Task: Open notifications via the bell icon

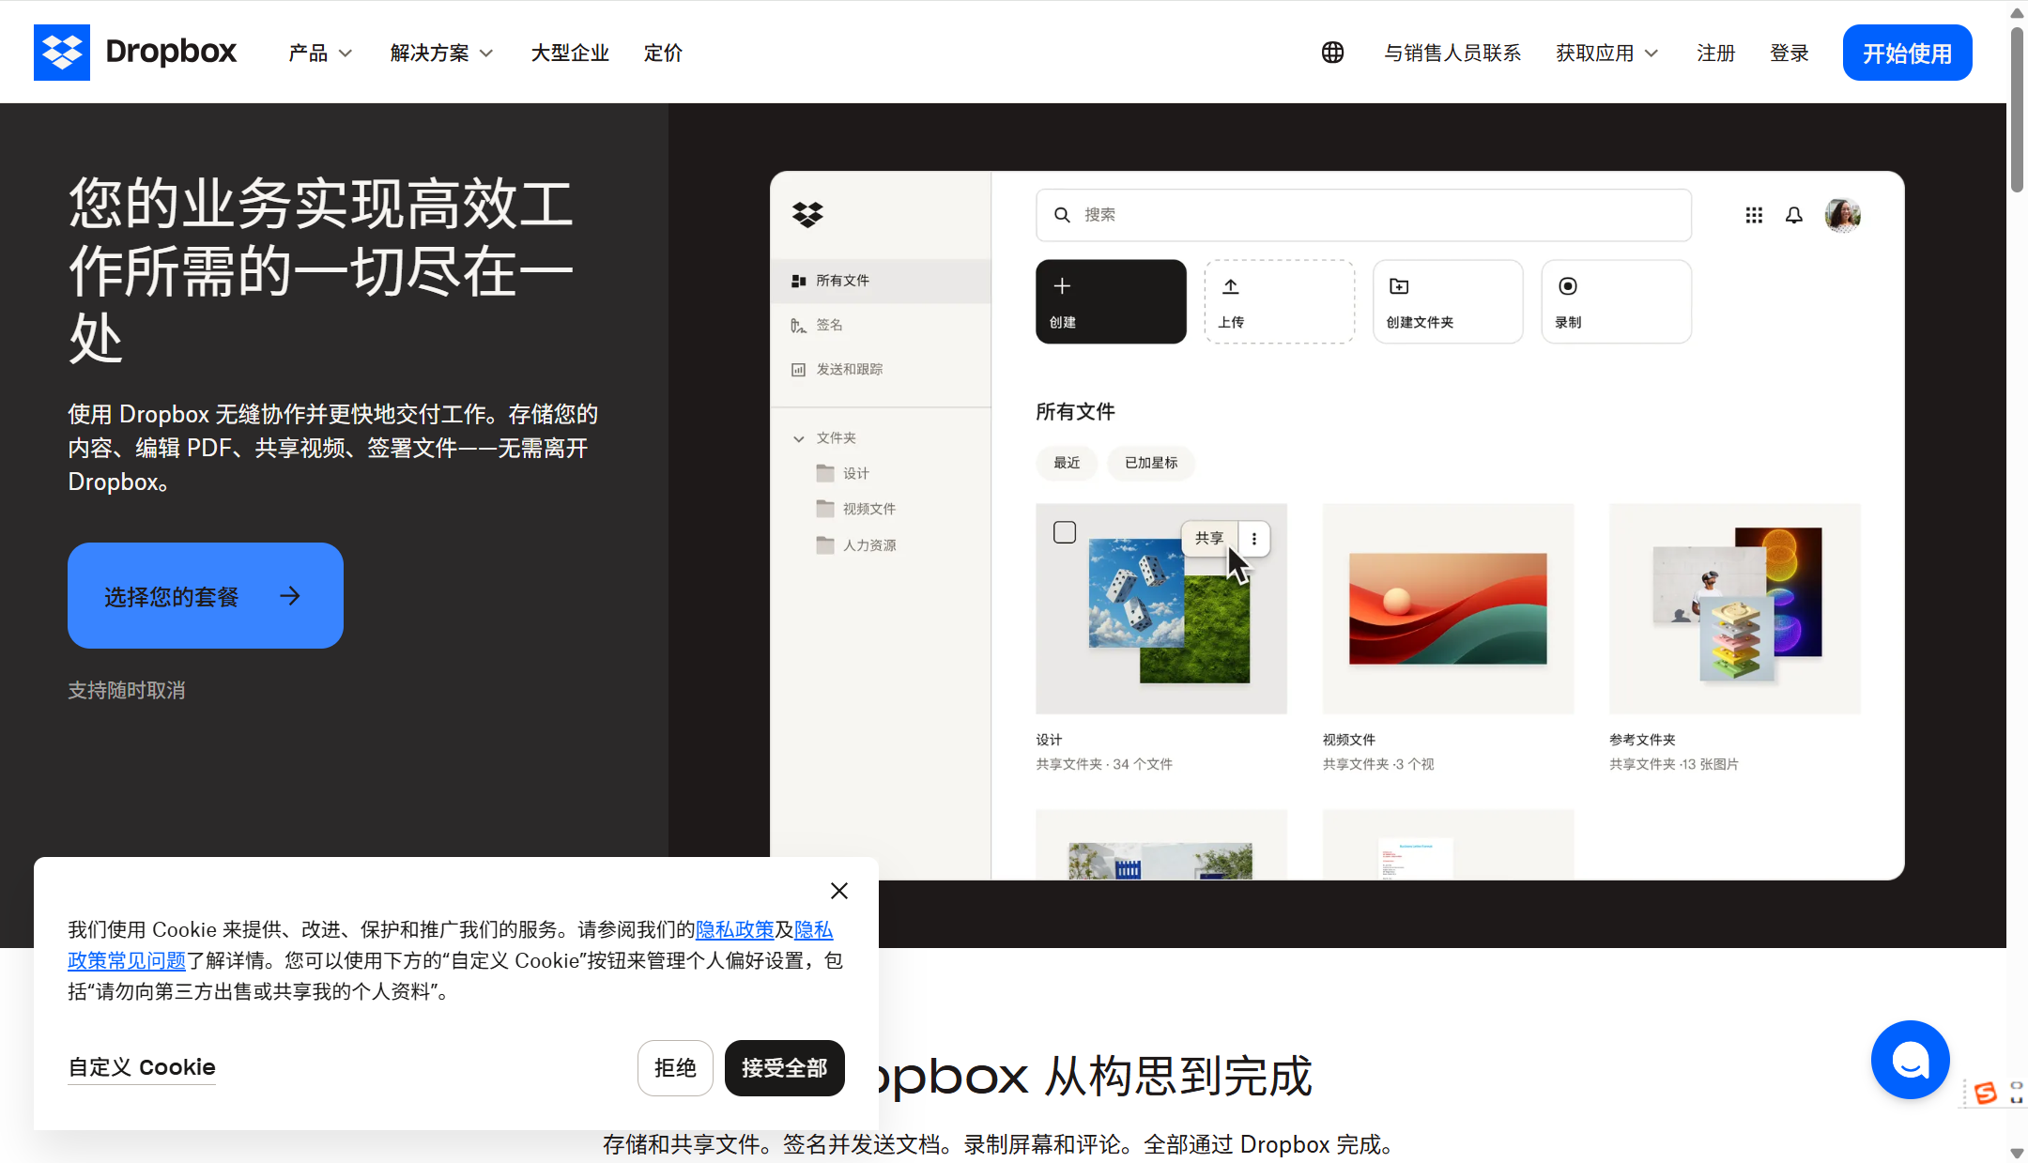Action: pos(1793,215)
